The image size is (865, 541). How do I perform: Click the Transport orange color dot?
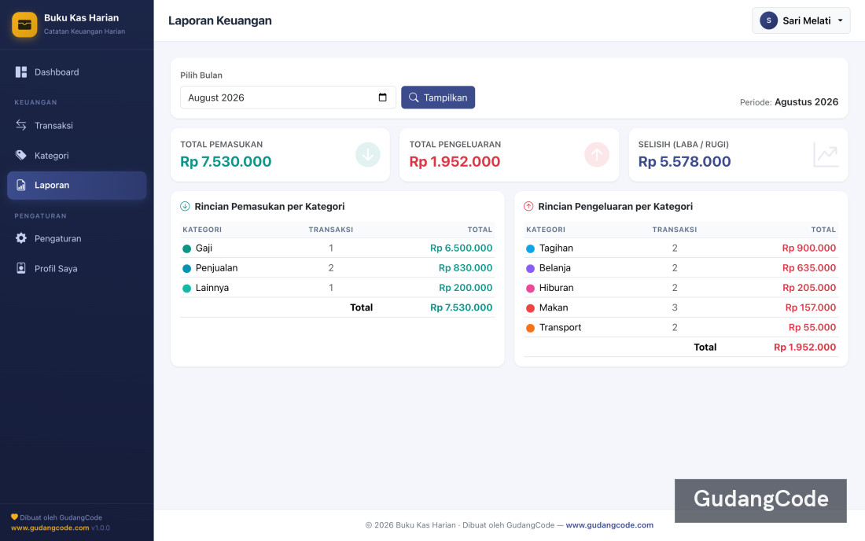[530, 328]
